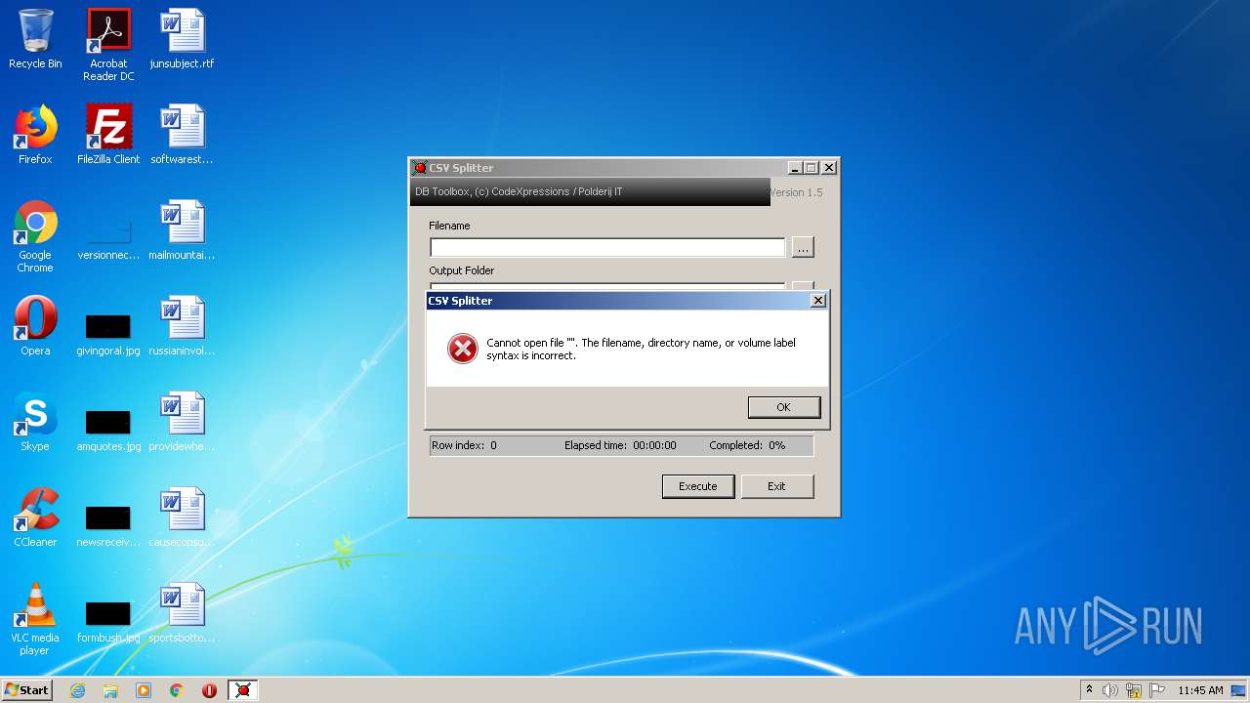This screenshot has width=1250, height=703.
Task: Maximize the CSV Splitter main window
Action: [x=811, y=168]
